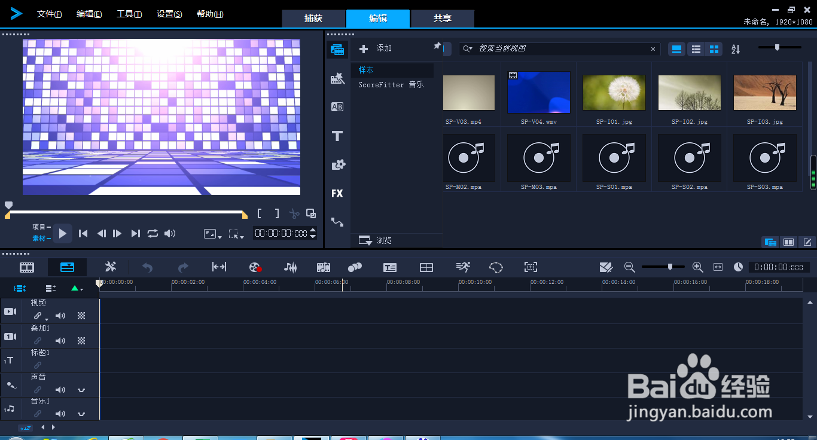
Task: Open the Motion Tracking tool
Action: click(355, 267)
